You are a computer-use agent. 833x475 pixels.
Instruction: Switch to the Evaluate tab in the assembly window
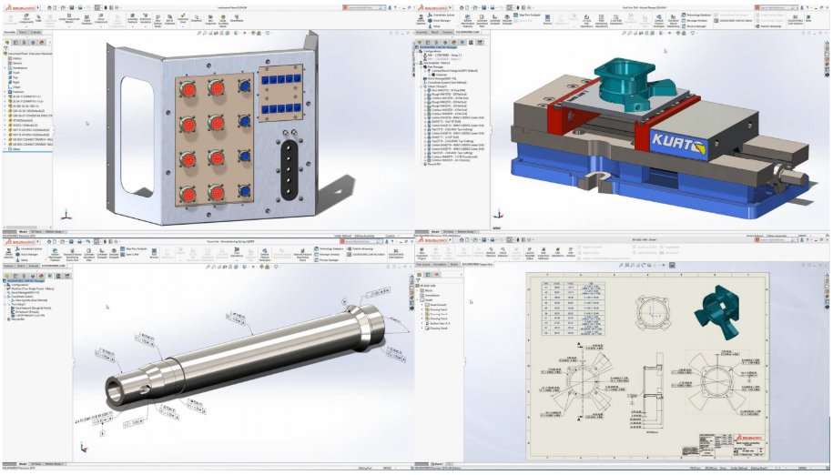tap(36, 32)
